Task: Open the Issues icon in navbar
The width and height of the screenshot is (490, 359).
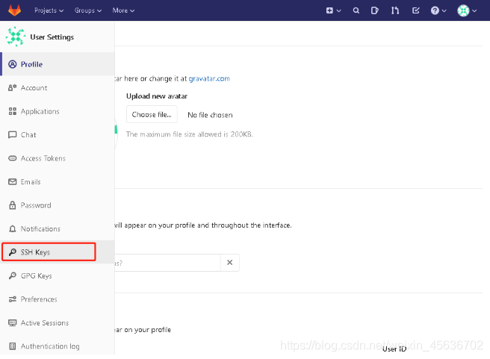Action: (x=374, y=10)
